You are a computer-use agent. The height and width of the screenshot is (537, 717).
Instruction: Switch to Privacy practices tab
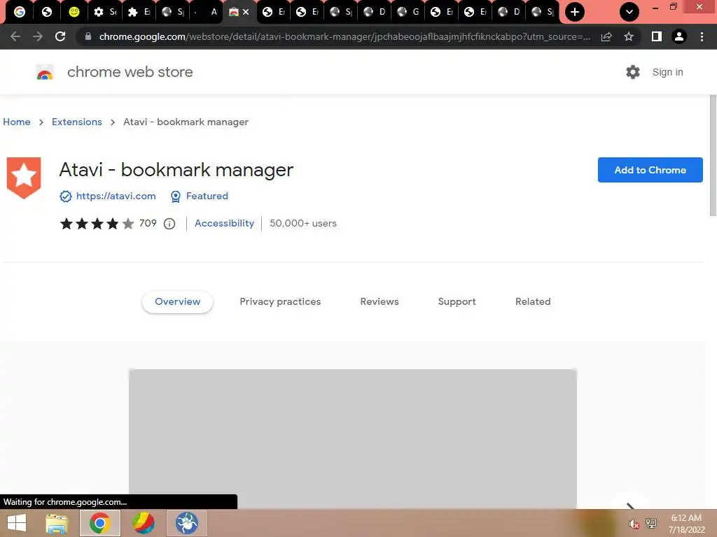280,302
